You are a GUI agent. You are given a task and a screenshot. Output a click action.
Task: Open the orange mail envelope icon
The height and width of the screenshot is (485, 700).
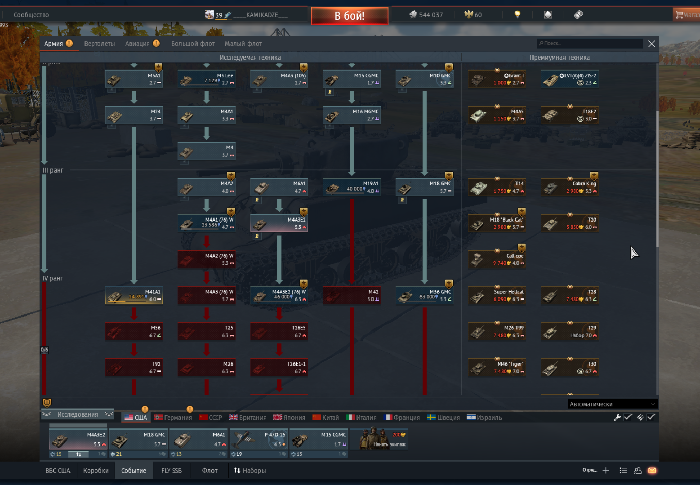click(652, 471)
